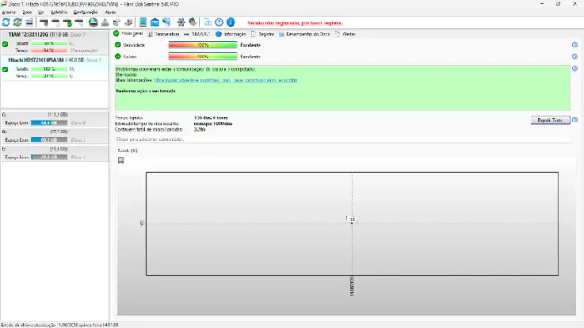Click the question mark help toolbar icon

point(219,22)
